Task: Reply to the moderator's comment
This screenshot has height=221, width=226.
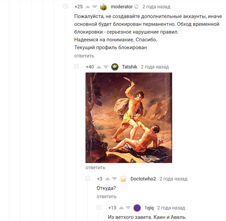Action: [x=84, y=56]
